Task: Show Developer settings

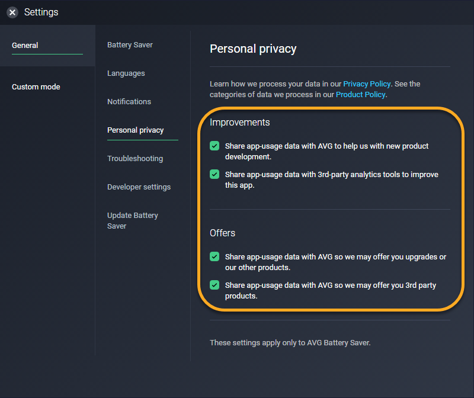Action: coord(139,187)
